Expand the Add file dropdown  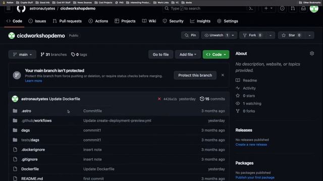(x=188, y=54)
